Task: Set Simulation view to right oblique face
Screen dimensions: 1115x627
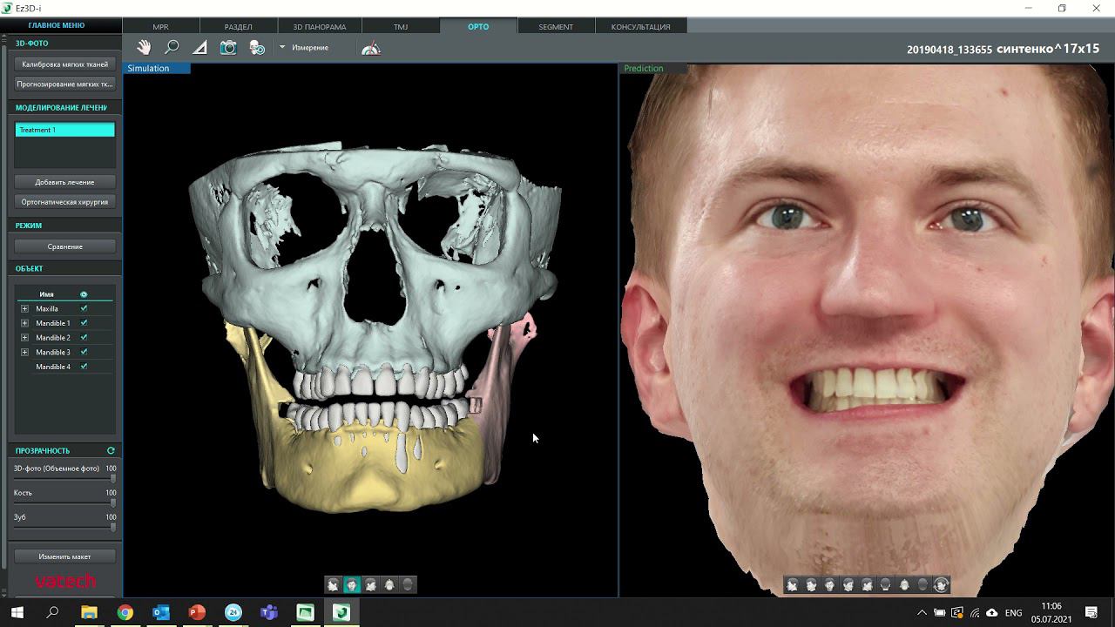Action: pyautogui.click(x=333, y=585)
